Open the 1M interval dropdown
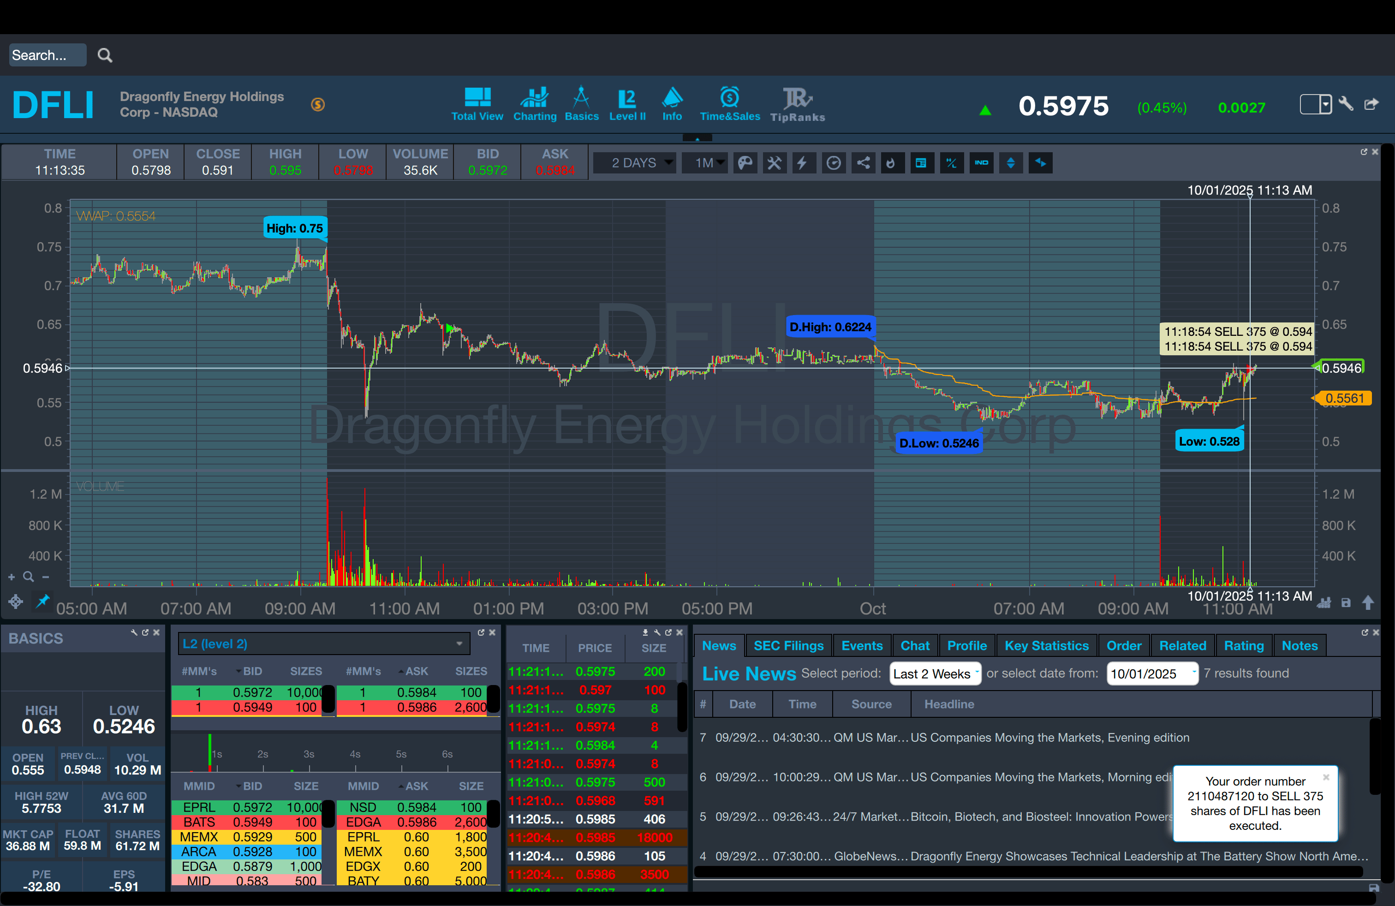This screenshot has width=1395, height=906. point(705,163)
